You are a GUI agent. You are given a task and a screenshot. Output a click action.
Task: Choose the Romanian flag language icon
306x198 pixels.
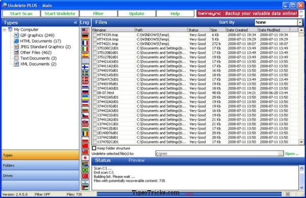tap(85, 133)
